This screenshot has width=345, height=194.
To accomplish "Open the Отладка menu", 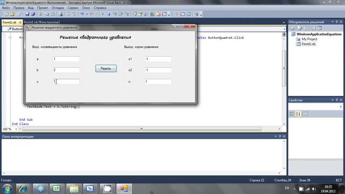I will 58,8.
